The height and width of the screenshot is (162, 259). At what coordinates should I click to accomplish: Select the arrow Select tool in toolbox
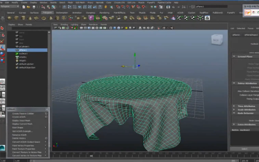pos(2,28)
